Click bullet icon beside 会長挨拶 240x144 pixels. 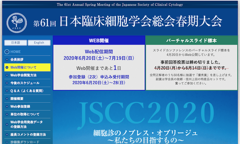coord(7,60)
